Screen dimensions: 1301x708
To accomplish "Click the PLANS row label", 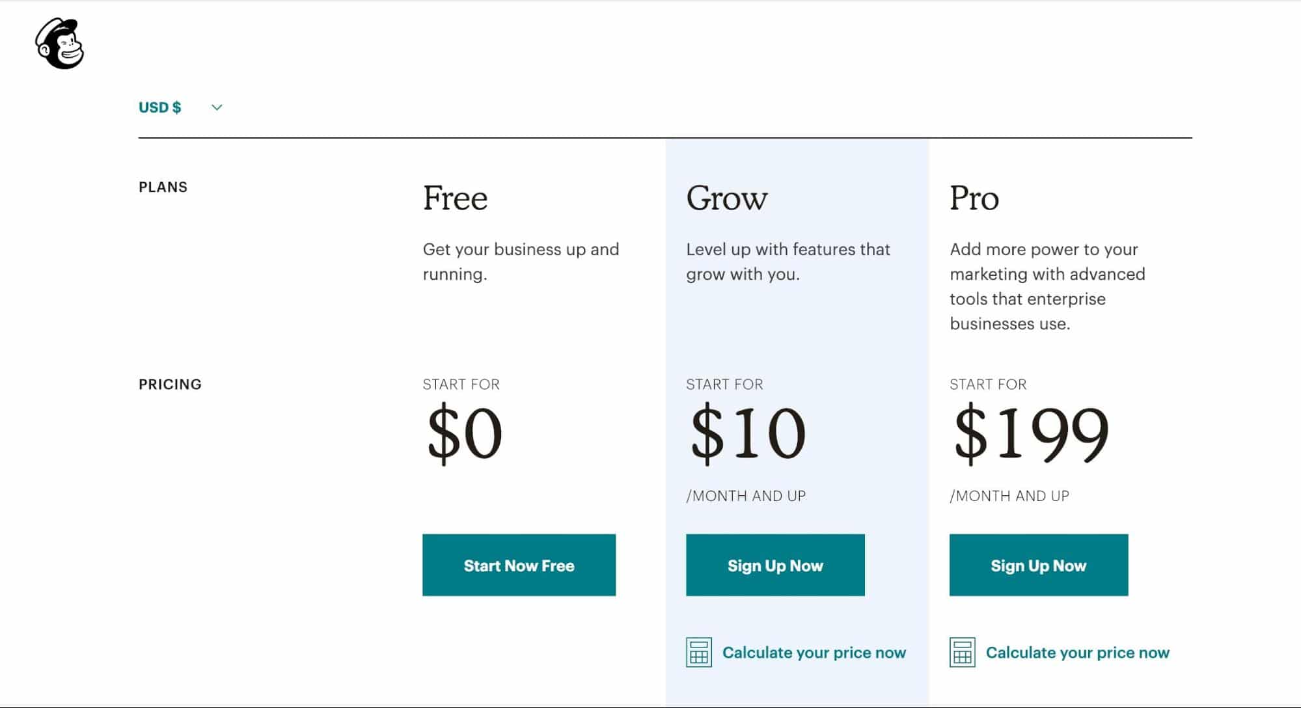I will click(x=163, y=187).
